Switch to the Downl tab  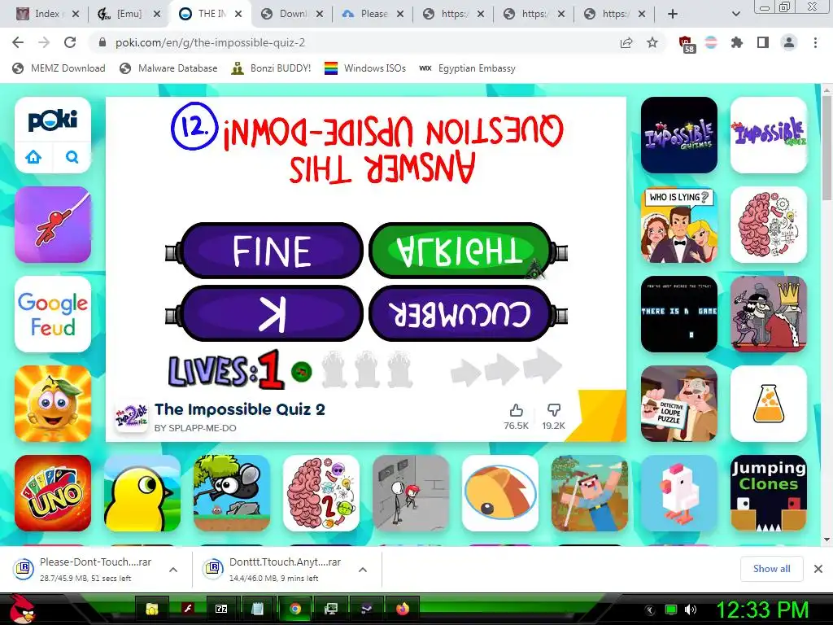click(x=292, y=14)
